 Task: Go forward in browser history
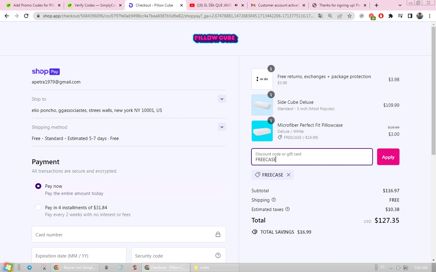pos(16,16)
